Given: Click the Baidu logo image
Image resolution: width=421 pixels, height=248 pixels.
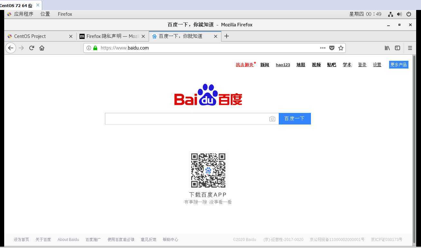Looking at the screenshot, I should tap(208, 95).
